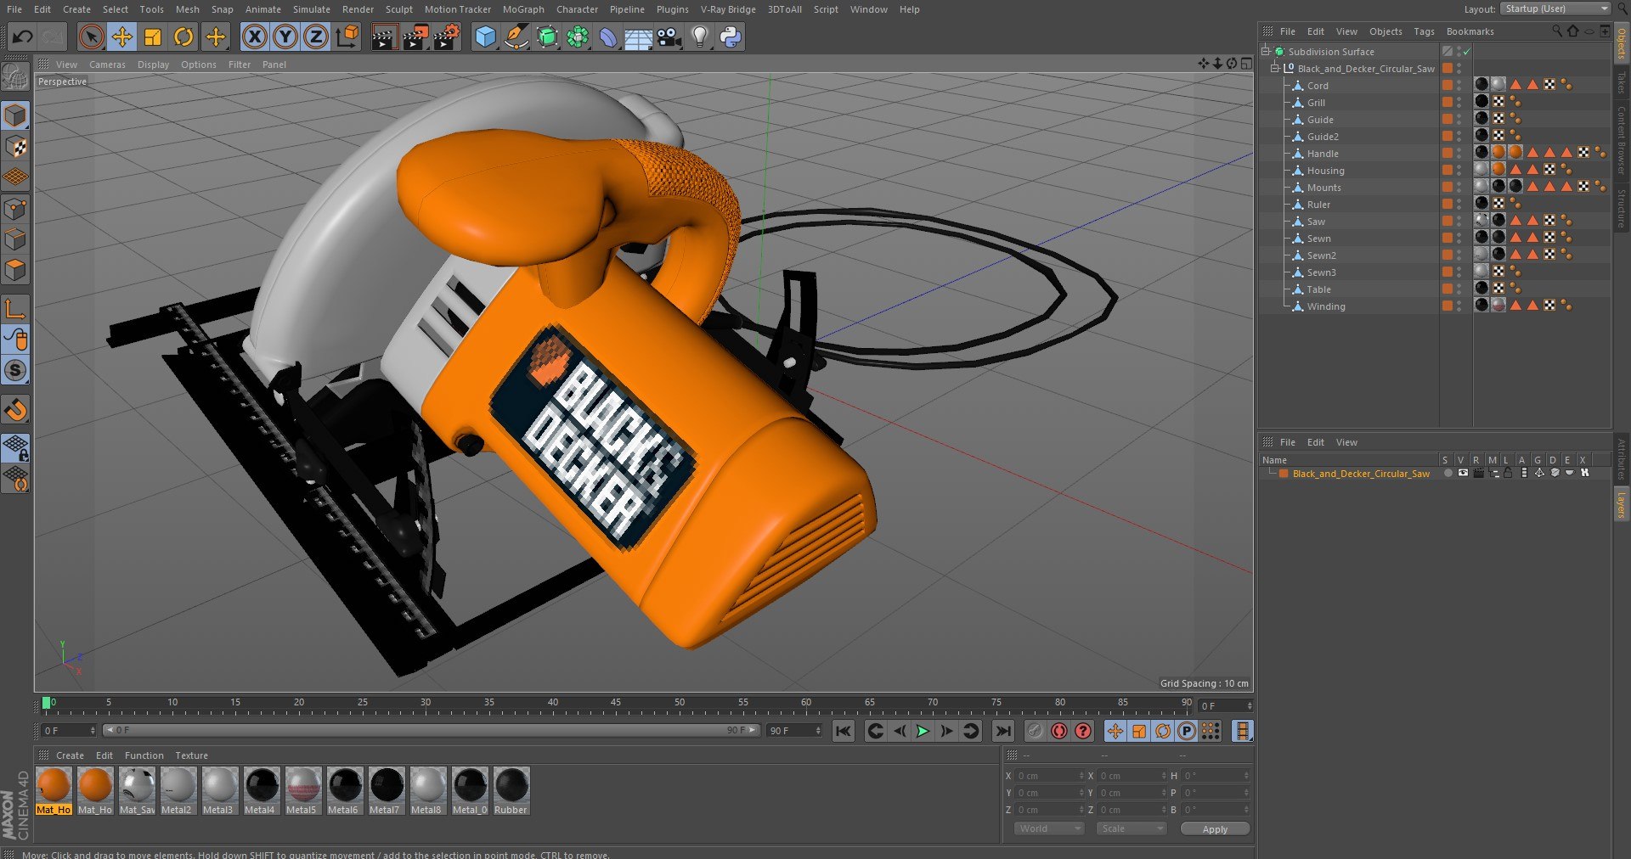
Task: Collapse the Black_and_Decker_Circular_Saw node
Action: 1274,69
